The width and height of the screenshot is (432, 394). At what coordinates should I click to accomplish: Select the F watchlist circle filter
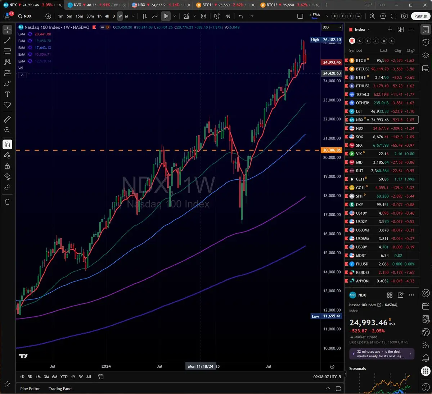(368, 41)
